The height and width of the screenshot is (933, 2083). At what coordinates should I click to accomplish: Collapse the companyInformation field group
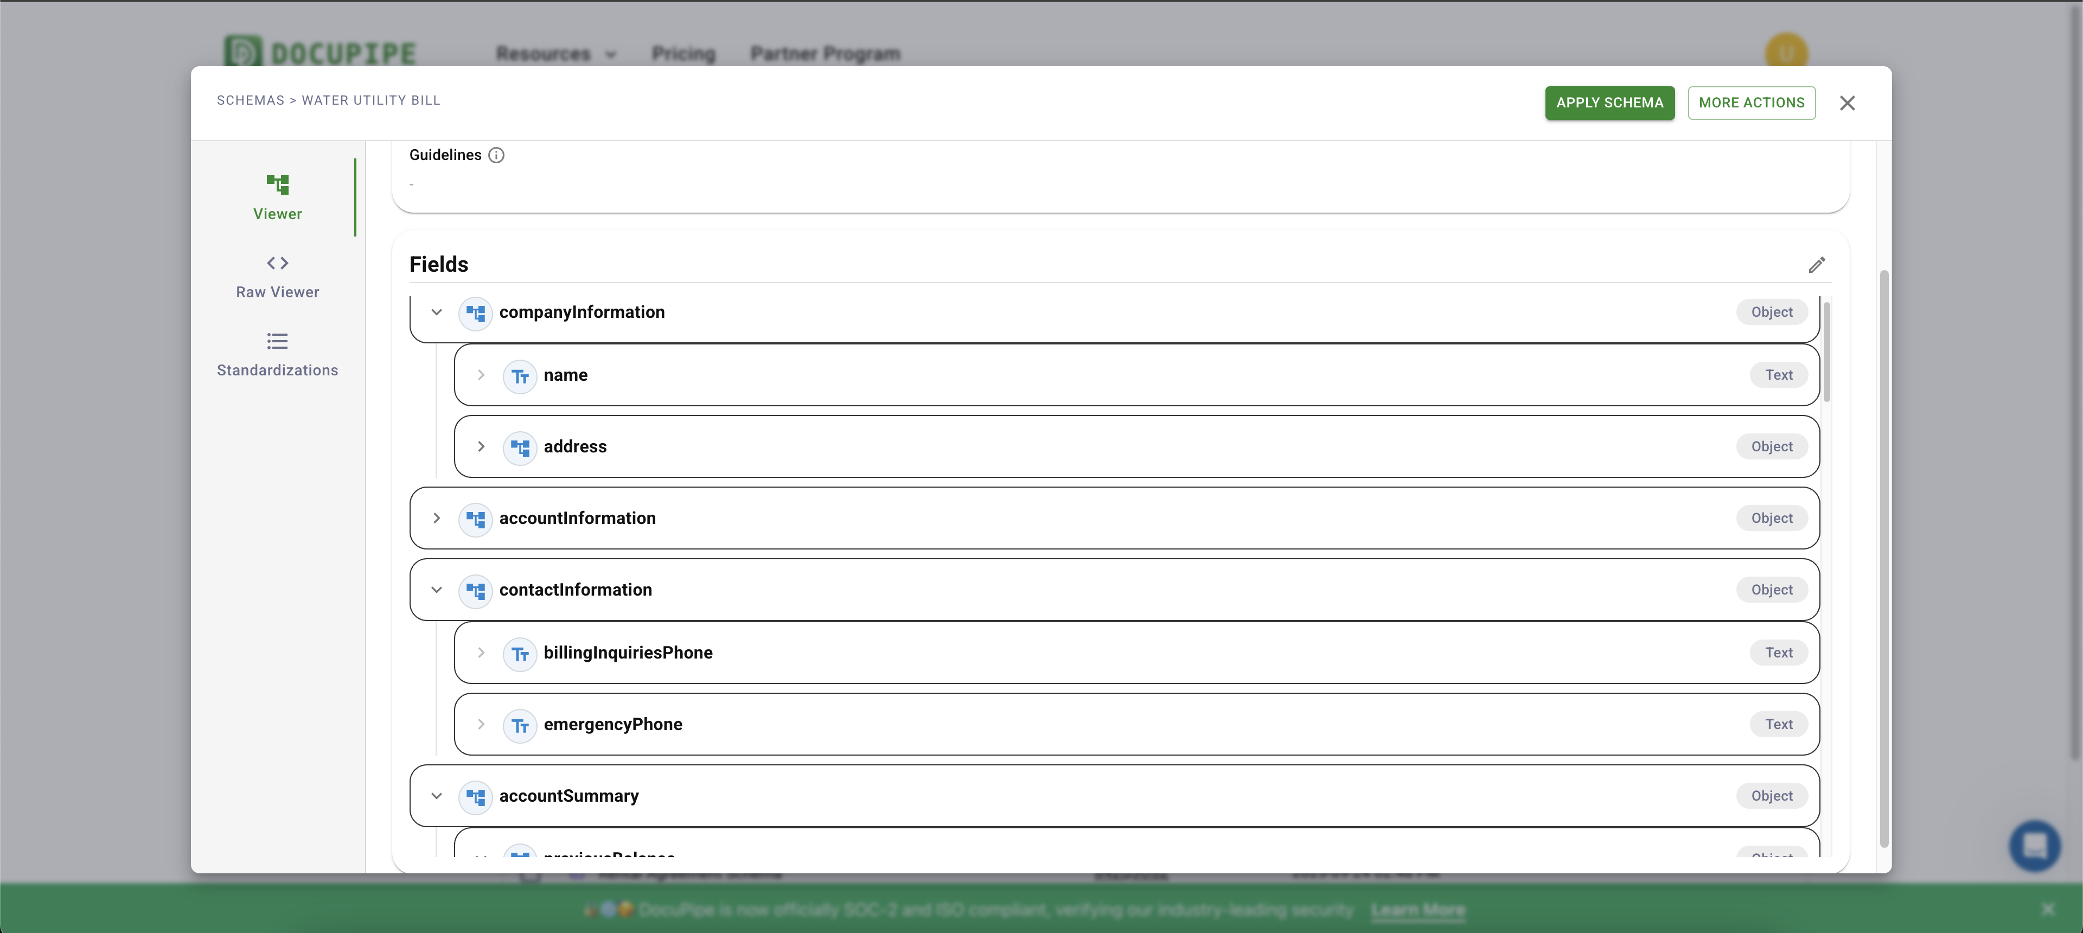tap(437, 313)
